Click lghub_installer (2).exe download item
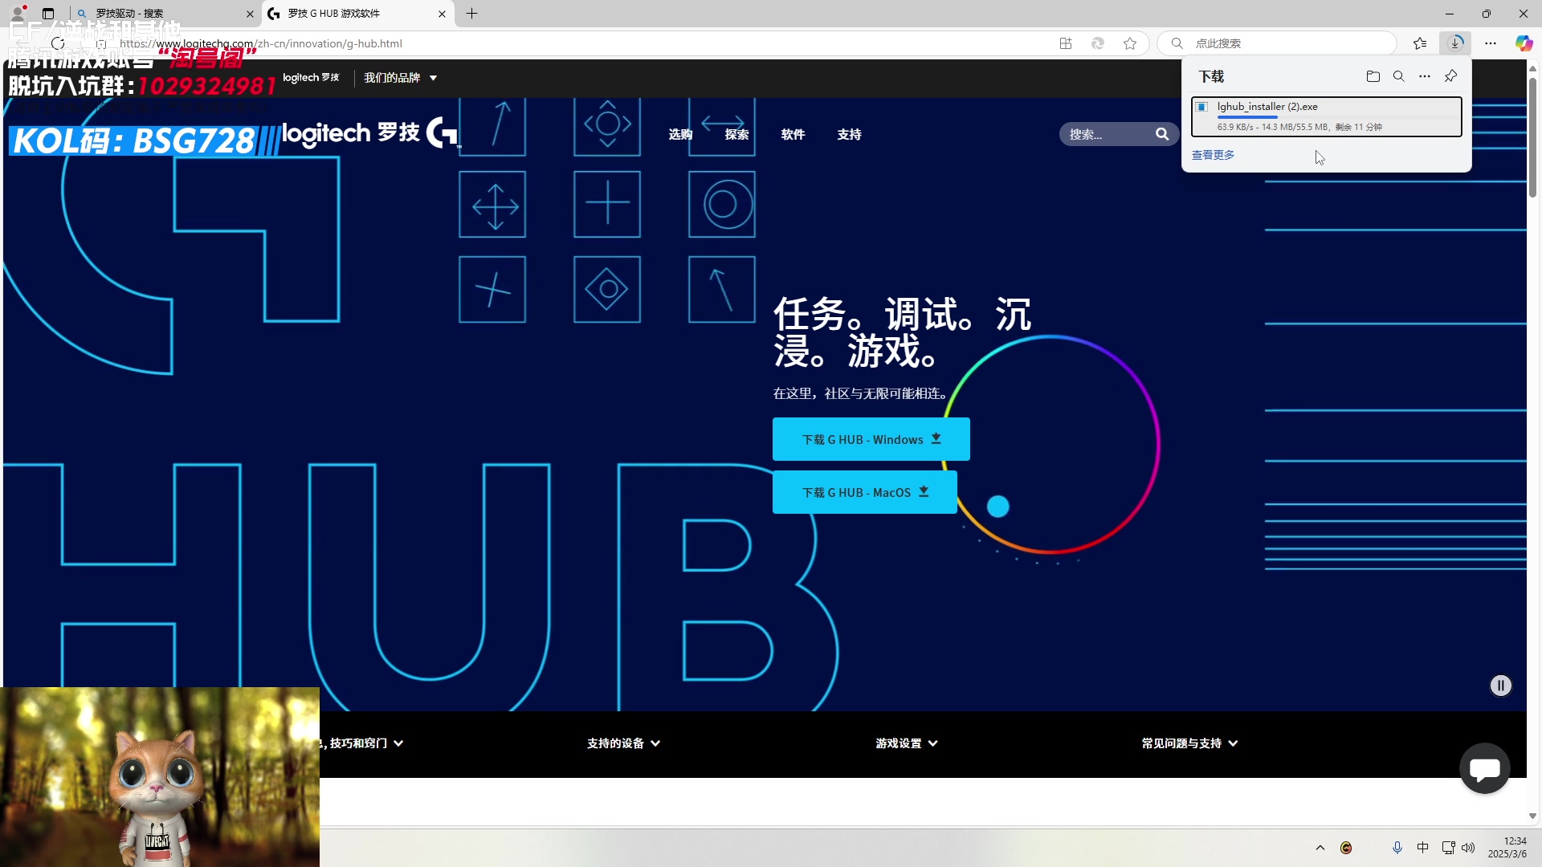Image resolution: width=1542 pixels, height=867 pixels. tap(1326, 117)
